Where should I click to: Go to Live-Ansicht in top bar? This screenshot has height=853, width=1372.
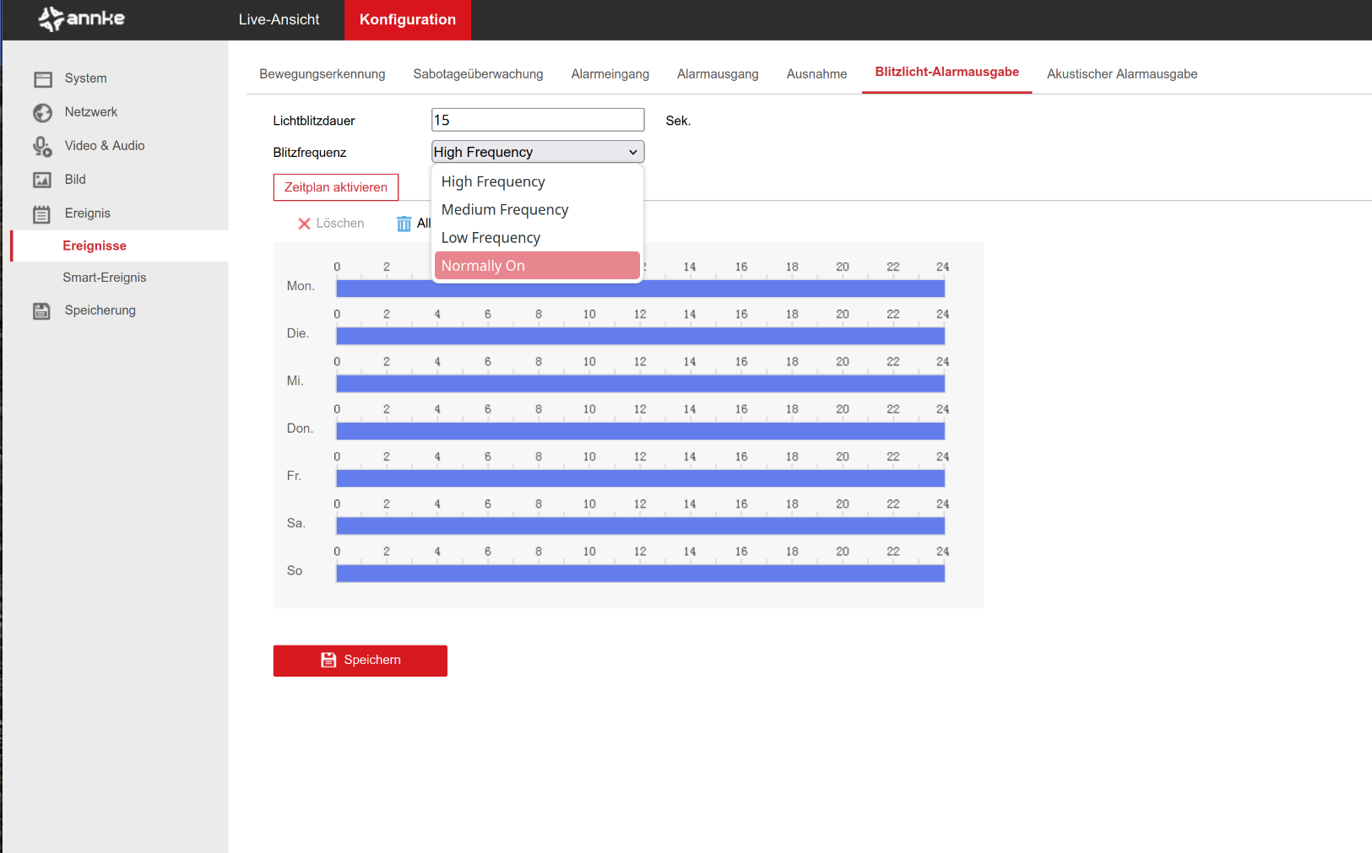(x=279, y=19)
